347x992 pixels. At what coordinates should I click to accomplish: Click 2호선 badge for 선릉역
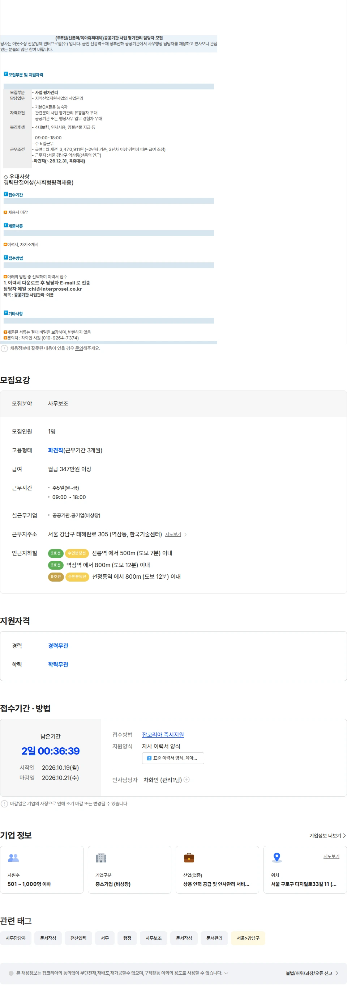click(56, 553)
